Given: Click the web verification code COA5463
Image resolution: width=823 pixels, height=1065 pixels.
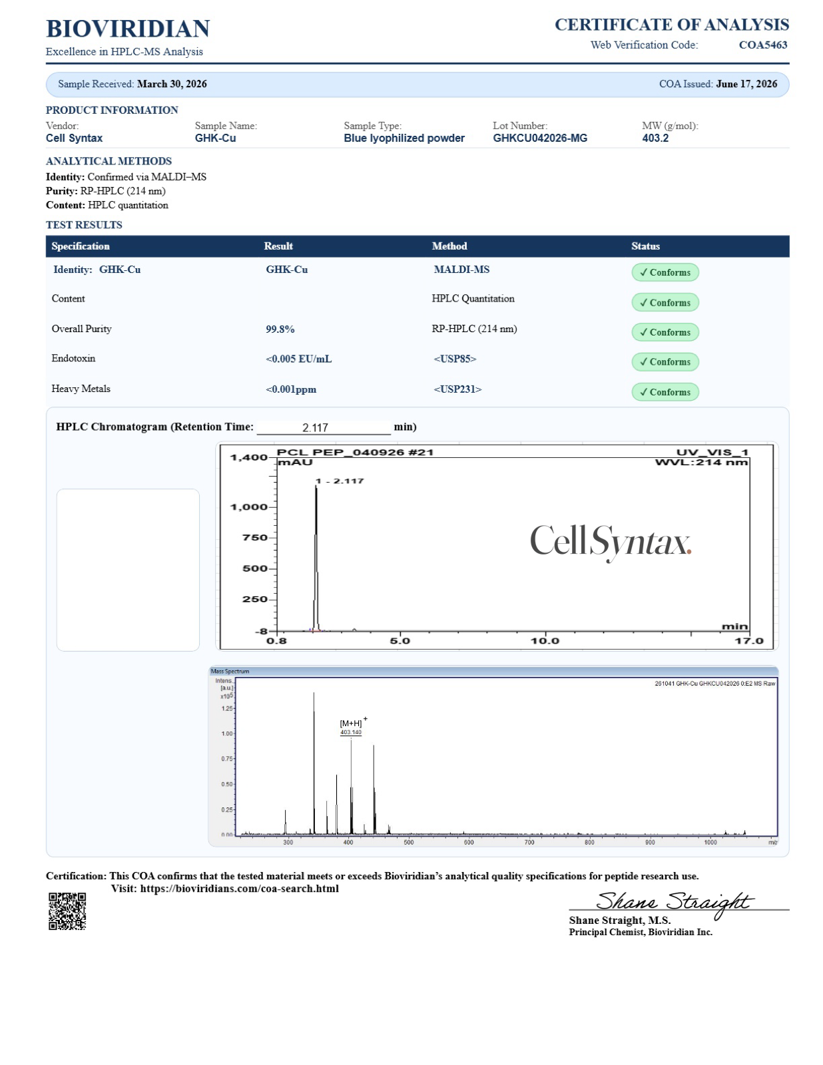Looking at the screenshot, I should pos(763,45).
